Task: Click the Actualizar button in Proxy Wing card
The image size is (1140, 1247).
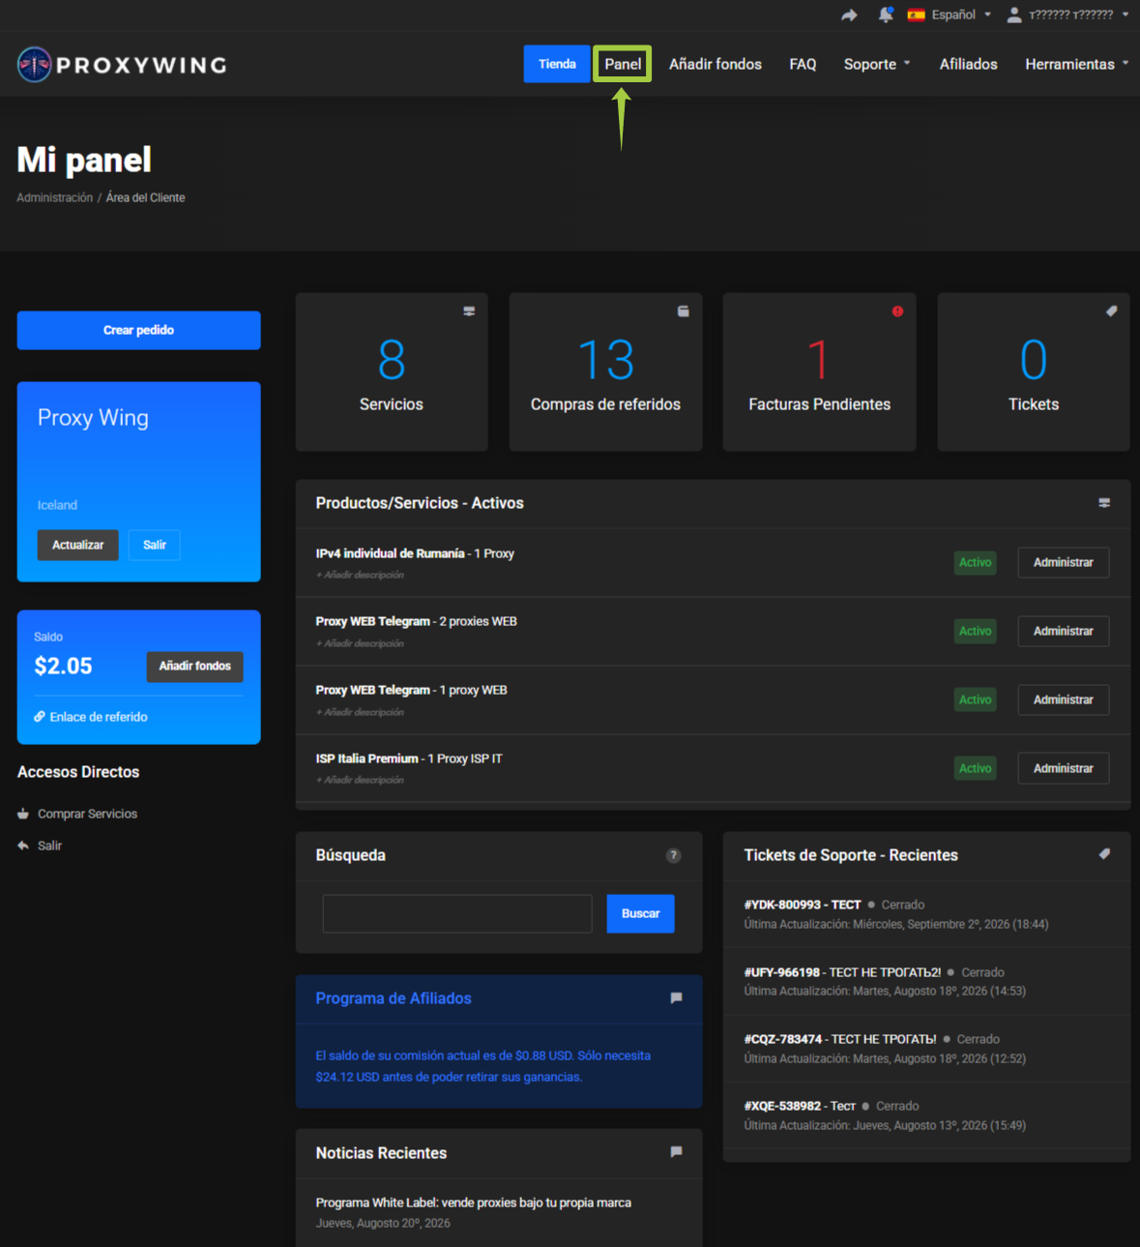Action: tap(77, 545)
